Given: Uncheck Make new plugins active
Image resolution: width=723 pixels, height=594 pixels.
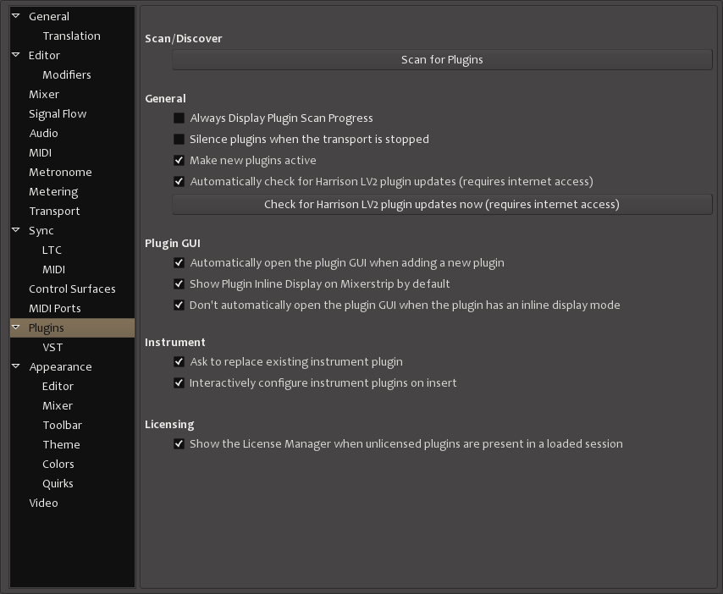Looking at the screenshot, I should (179, 161).
